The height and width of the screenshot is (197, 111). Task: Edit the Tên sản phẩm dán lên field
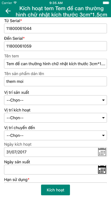pos(55,82)
